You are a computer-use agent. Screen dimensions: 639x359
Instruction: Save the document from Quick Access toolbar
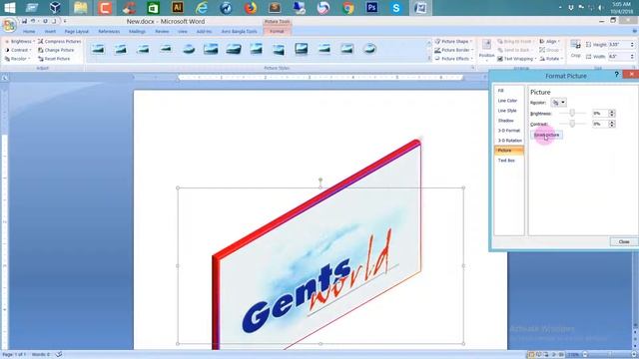click(24, 21)
